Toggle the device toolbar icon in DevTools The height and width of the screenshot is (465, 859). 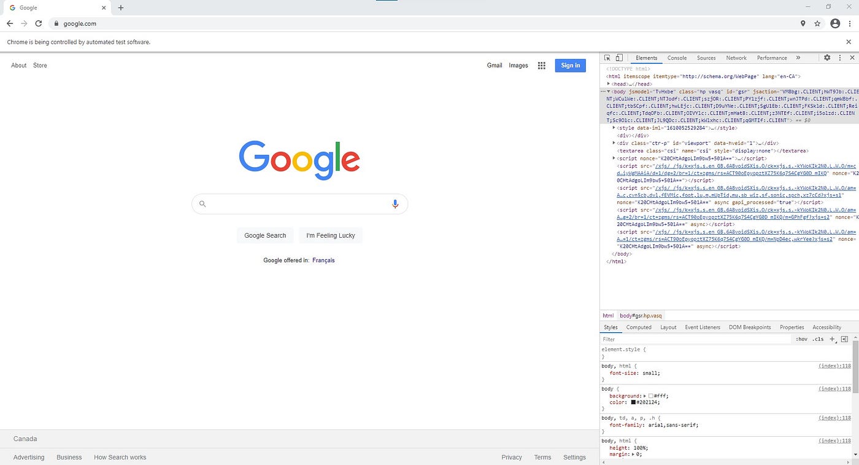(619, 58)
